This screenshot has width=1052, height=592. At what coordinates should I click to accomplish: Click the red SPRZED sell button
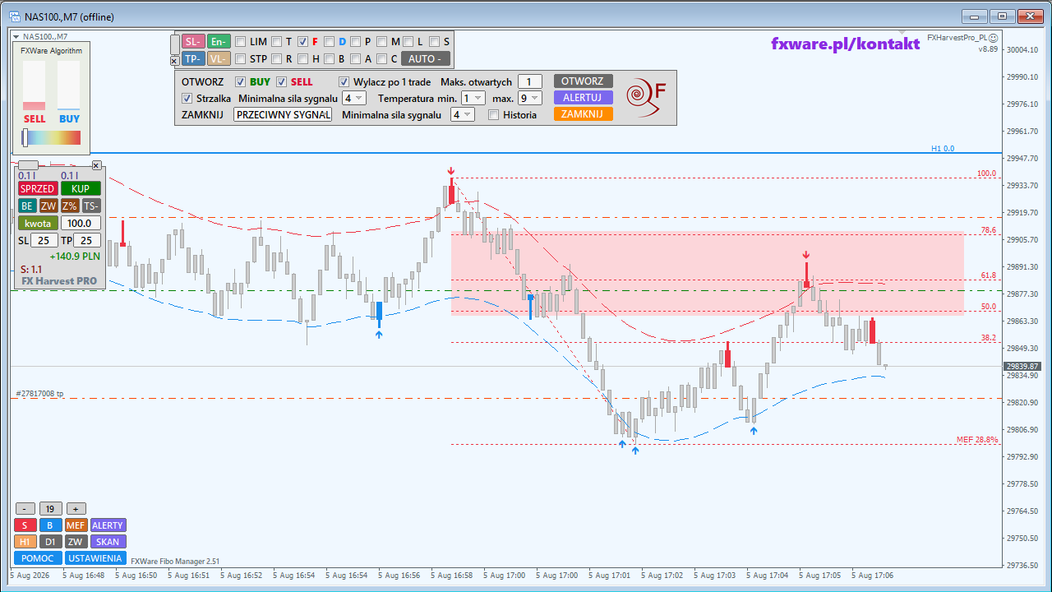37,188
